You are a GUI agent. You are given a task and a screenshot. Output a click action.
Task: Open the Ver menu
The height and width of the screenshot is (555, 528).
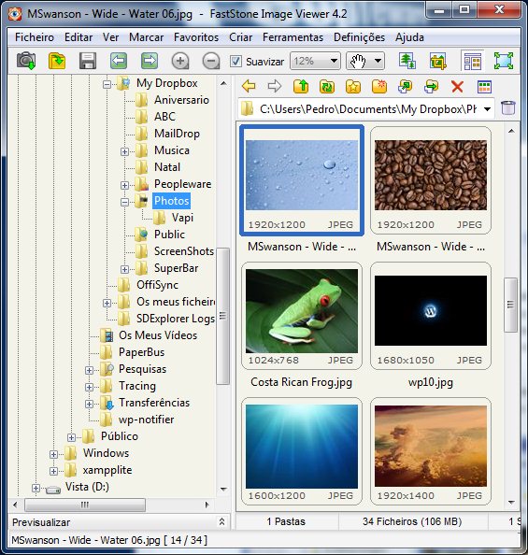[110, 37]
